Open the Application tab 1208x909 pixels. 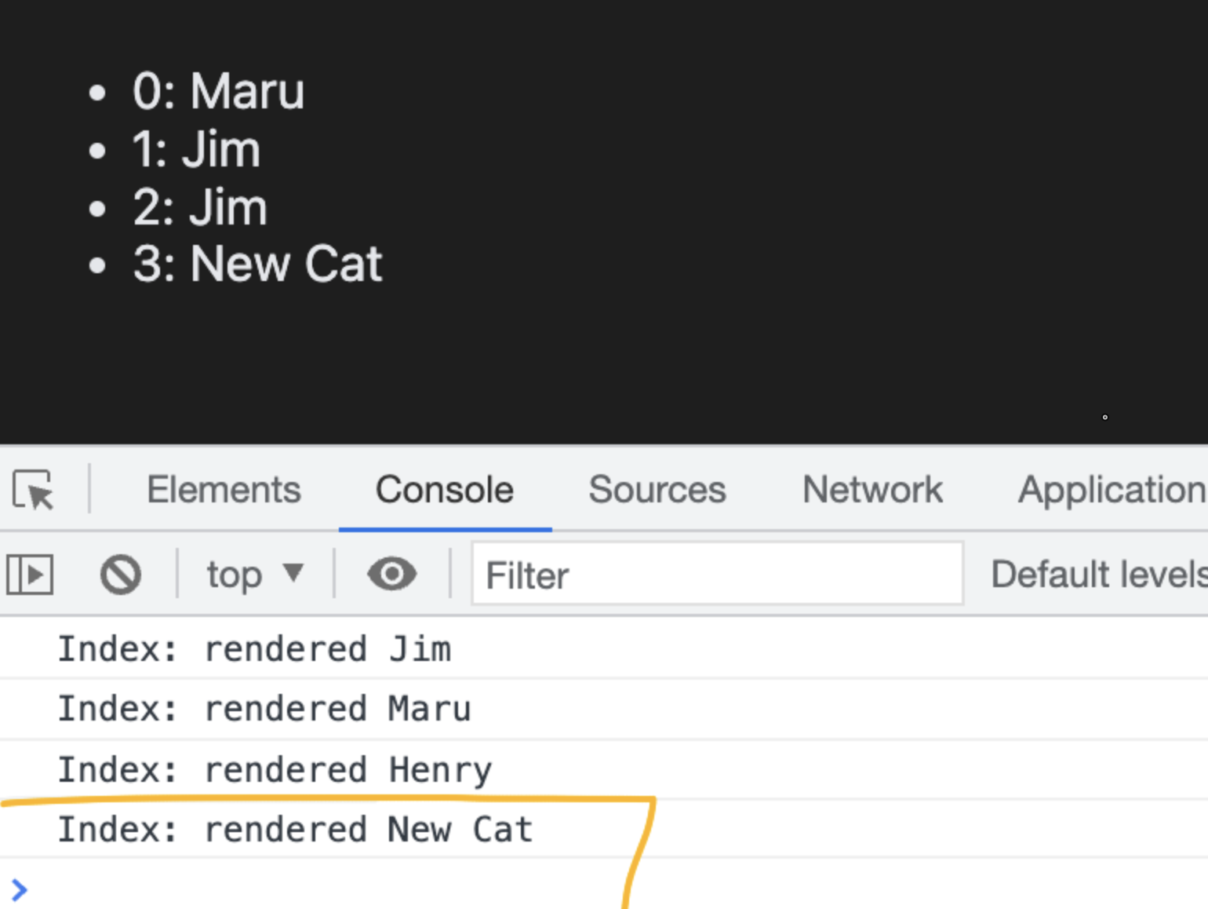(x=1111, y=490)
